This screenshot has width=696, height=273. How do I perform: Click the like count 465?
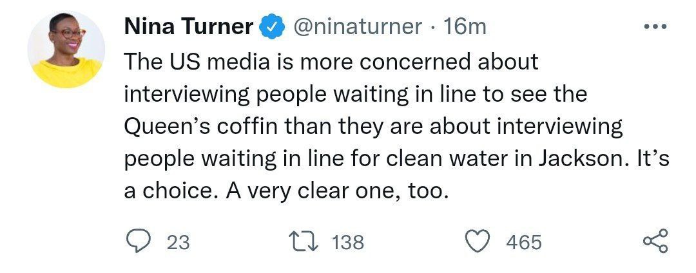point(524,242)
